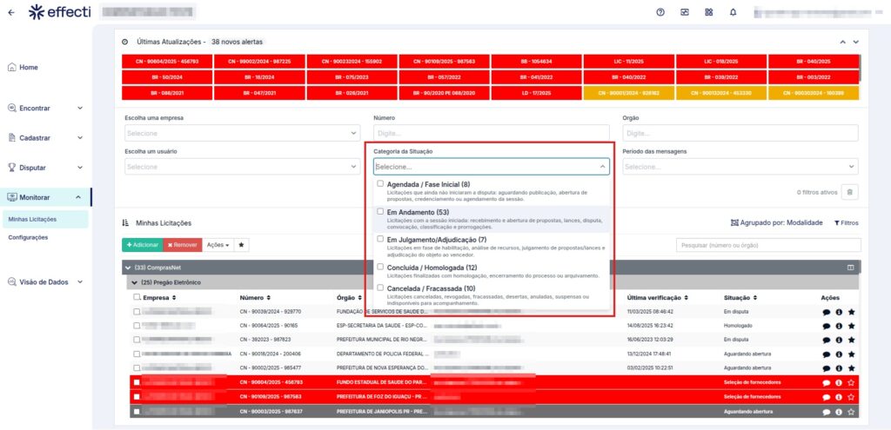Collapse the (33) ComprasNet group

click(x=129, y=268)
